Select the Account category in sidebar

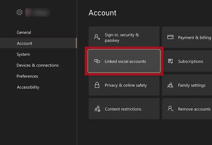tap(38, 43)
